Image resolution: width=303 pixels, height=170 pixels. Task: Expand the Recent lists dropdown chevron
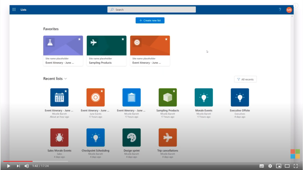[66, 79]
